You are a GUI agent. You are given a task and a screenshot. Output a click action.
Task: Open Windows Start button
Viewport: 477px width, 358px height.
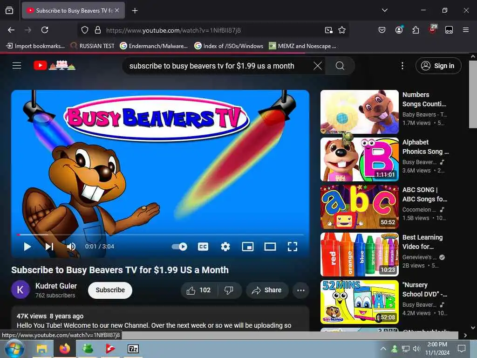click(14, 349)
